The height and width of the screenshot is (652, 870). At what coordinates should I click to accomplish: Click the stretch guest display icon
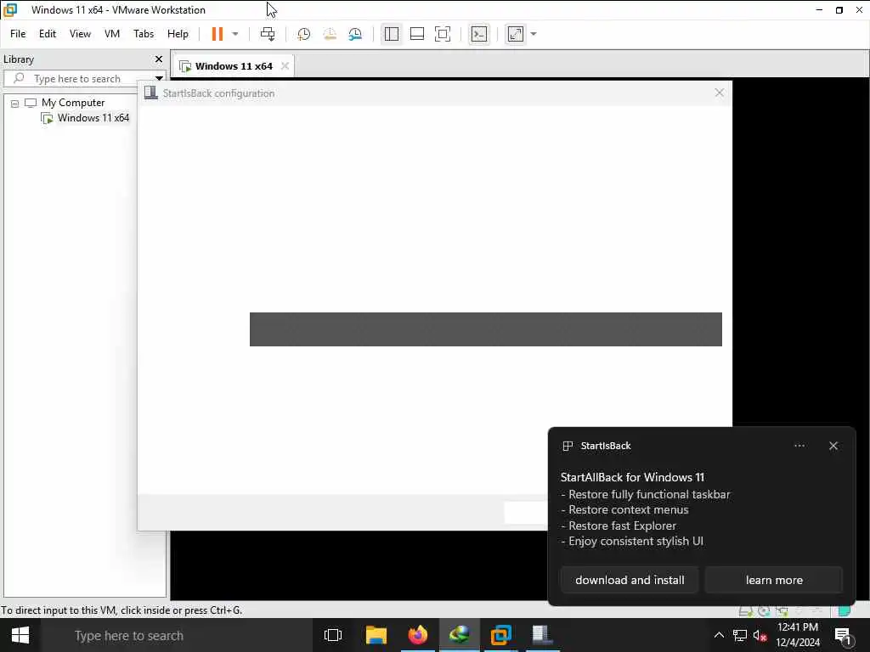(516, 34)
